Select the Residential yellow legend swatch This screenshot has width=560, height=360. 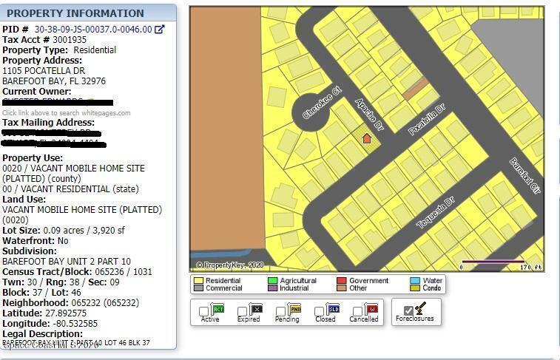click(198, 281)
